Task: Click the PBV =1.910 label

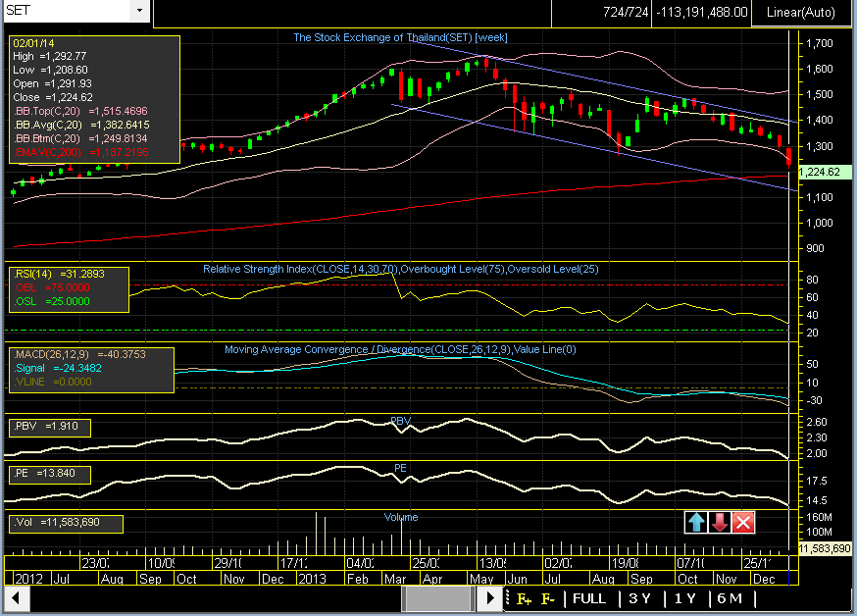Action: pos(46,426)
